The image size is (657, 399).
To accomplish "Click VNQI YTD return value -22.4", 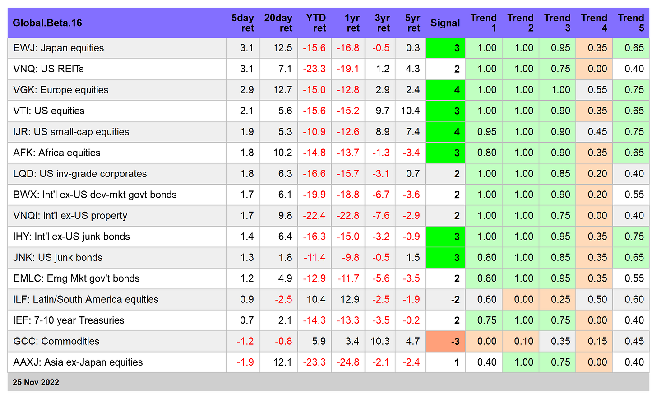I will (x=315, y=216).
